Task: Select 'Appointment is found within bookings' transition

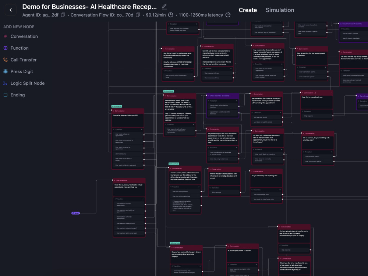Action: pyautogui.click(x=223, y=106)
